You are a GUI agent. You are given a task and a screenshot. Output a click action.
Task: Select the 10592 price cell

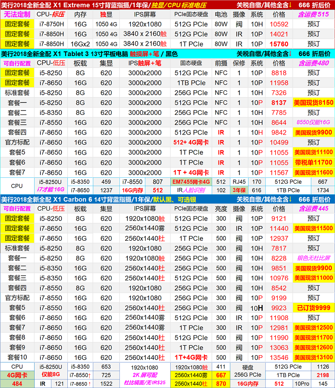(x=279, y=24)
